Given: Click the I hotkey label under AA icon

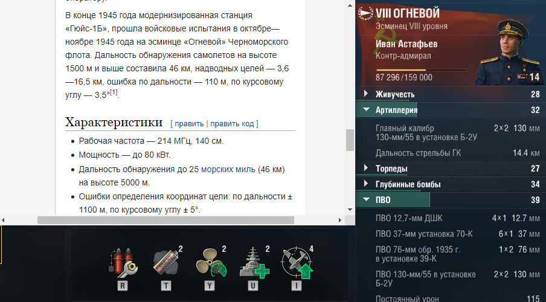Looking at the screenshot, I should coord(297,286).
